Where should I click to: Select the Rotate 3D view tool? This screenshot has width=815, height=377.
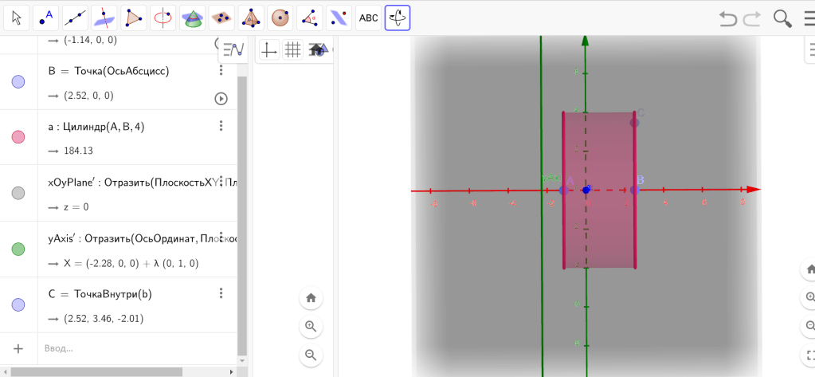click(398, 18)
